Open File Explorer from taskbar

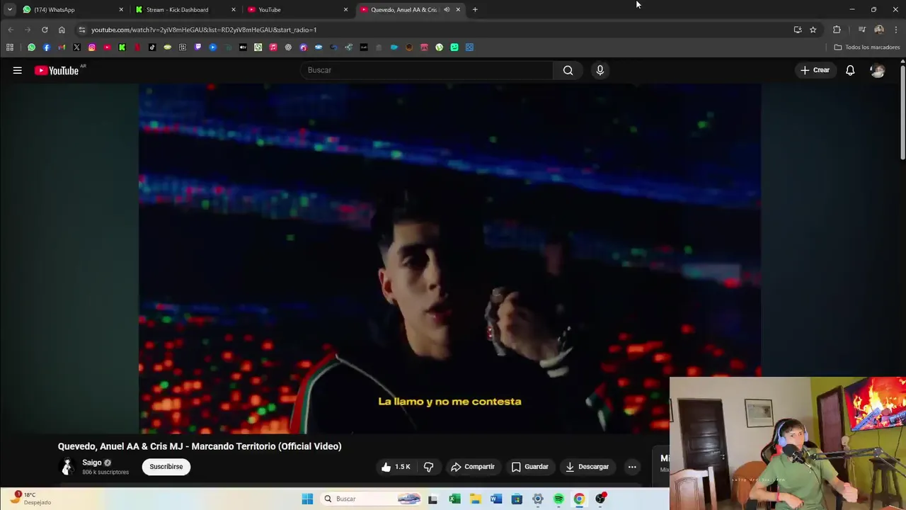[x=475, y=499]
